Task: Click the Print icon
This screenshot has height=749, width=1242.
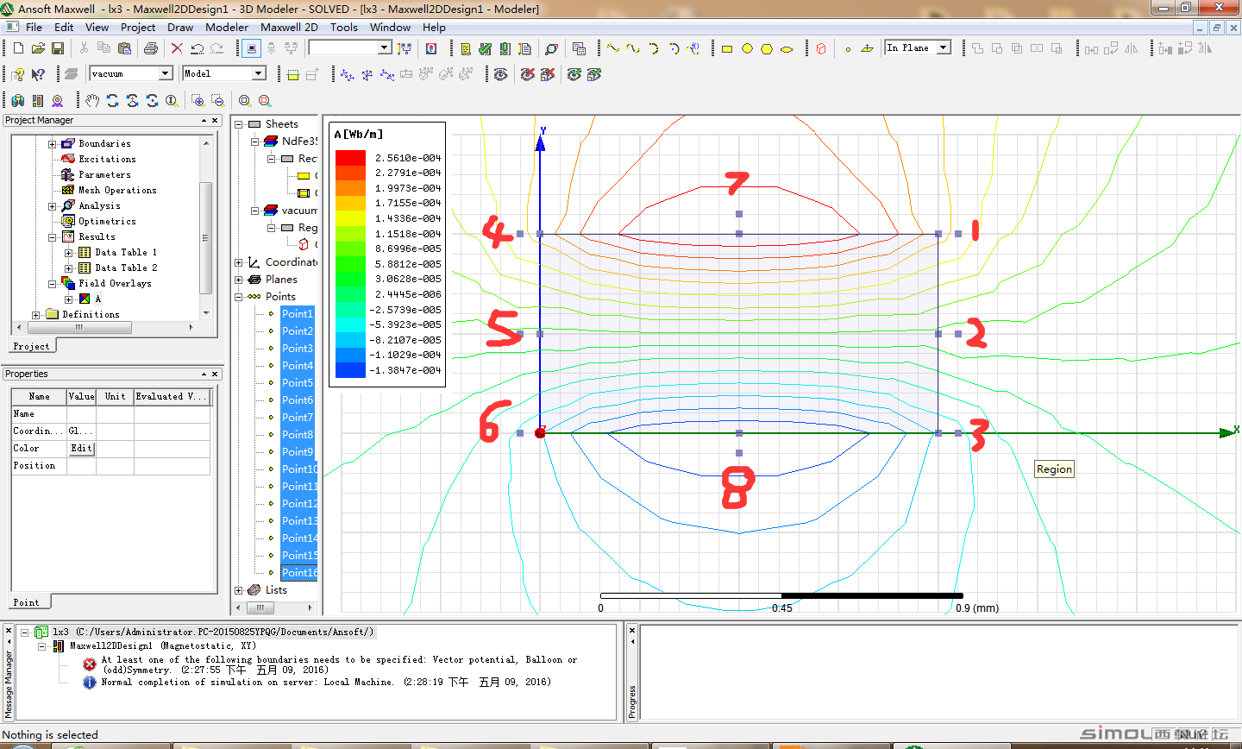Action: [x=151, y=48]
